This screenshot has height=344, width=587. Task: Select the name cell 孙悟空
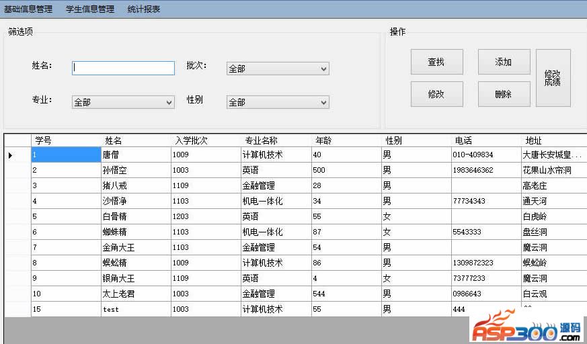pos(136,170)
